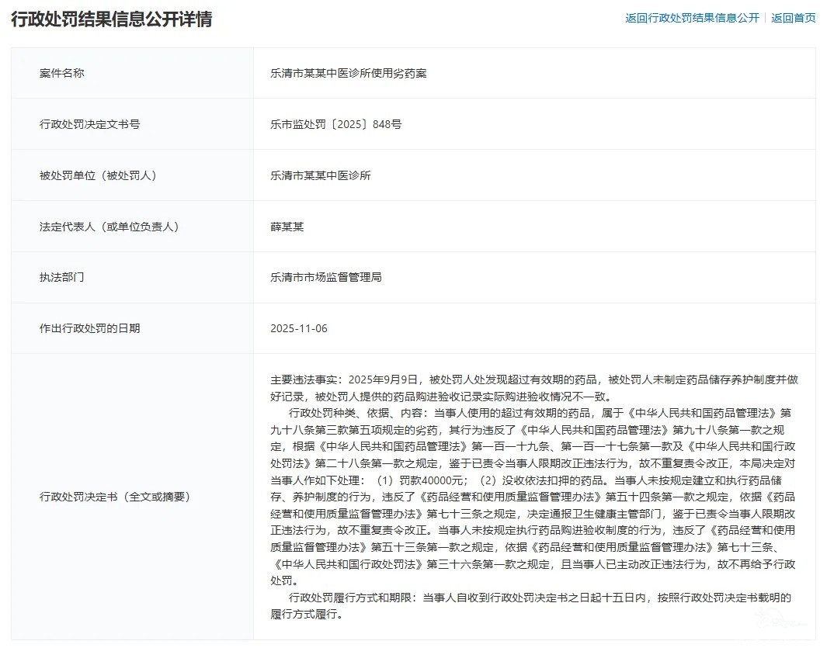
Task: Select the 行政处罚决定书（全文或摘要） label
Action: tap(114, 497)
